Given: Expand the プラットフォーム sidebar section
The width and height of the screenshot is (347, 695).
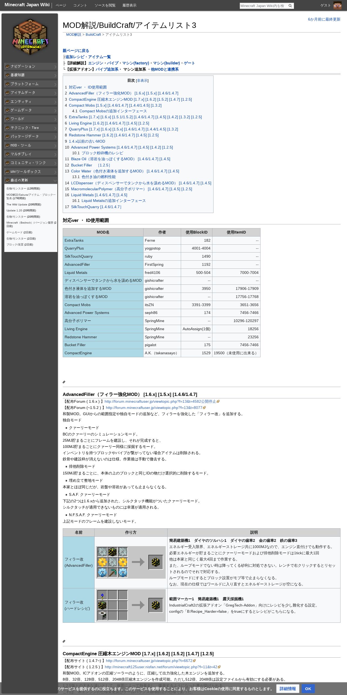Looking at the screenshot, I should tap(31, 84).
